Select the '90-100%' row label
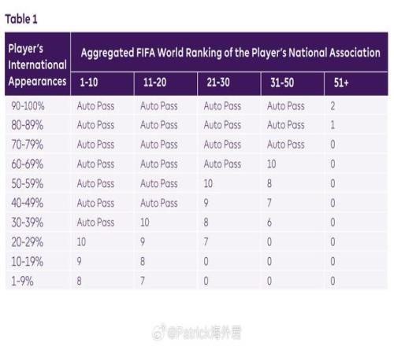This screenshot has width=394, height=346. 28,106
